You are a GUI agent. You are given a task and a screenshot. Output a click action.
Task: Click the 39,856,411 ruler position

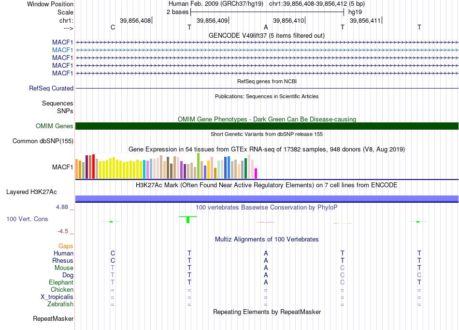click(365, 20)
